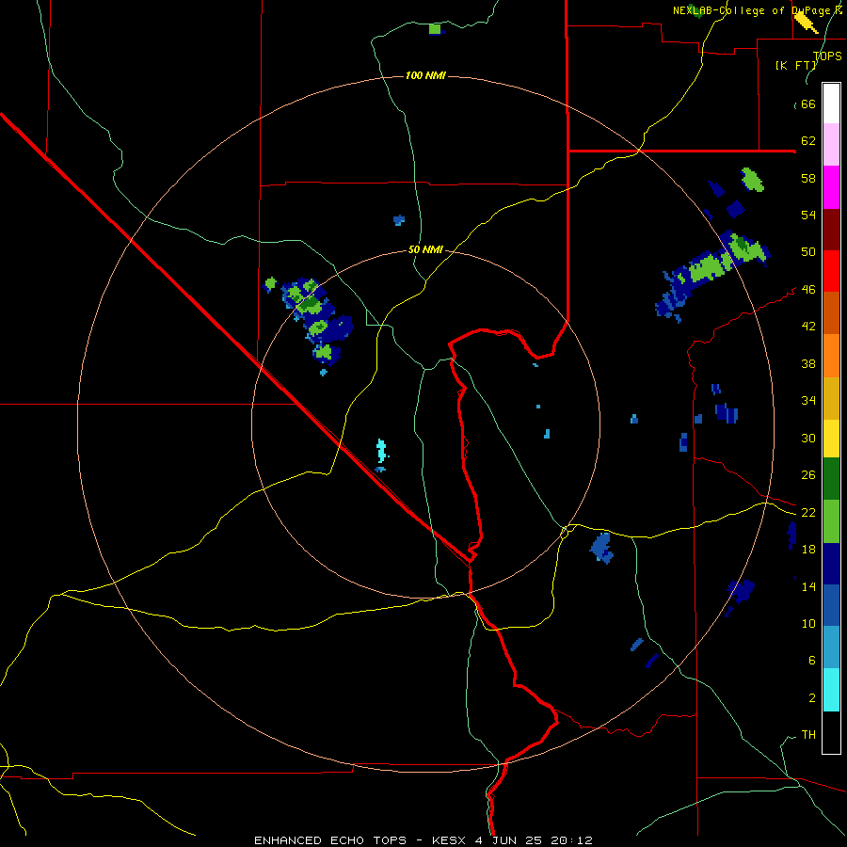
Task: Click the TOPS legend heading
Action: (827, 56)
